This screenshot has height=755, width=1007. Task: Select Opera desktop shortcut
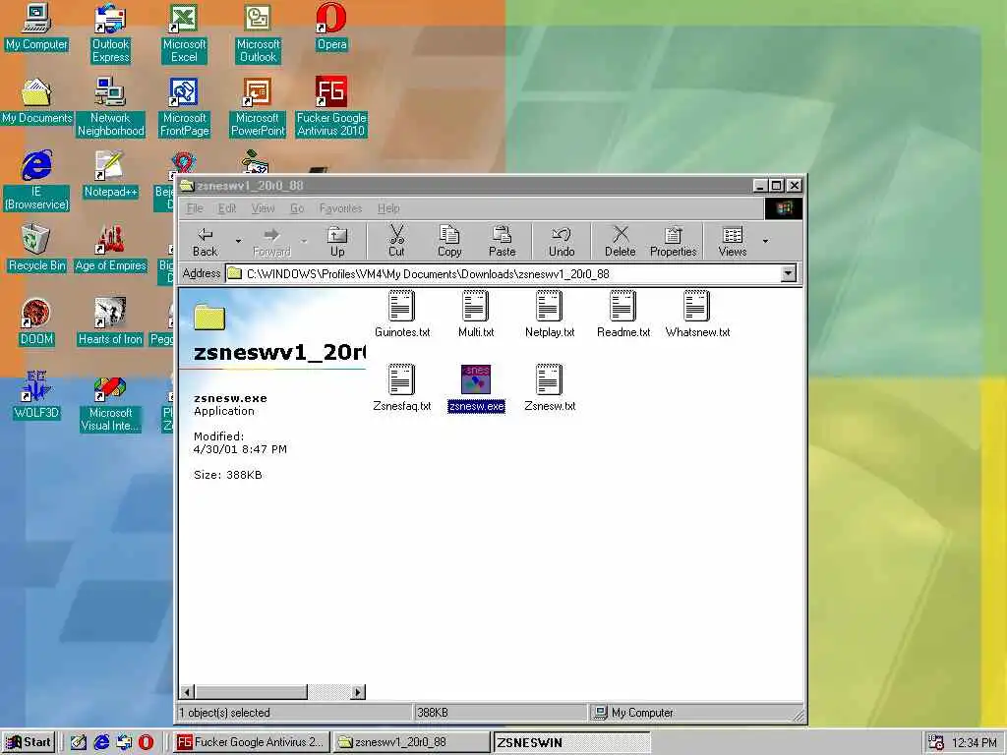tap(331, 27)
